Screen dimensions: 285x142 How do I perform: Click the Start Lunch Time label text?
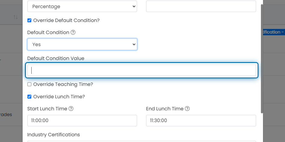coord(47,109)
